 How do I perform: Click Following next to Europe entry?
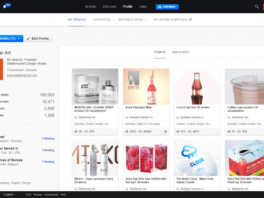click(48, 162)
